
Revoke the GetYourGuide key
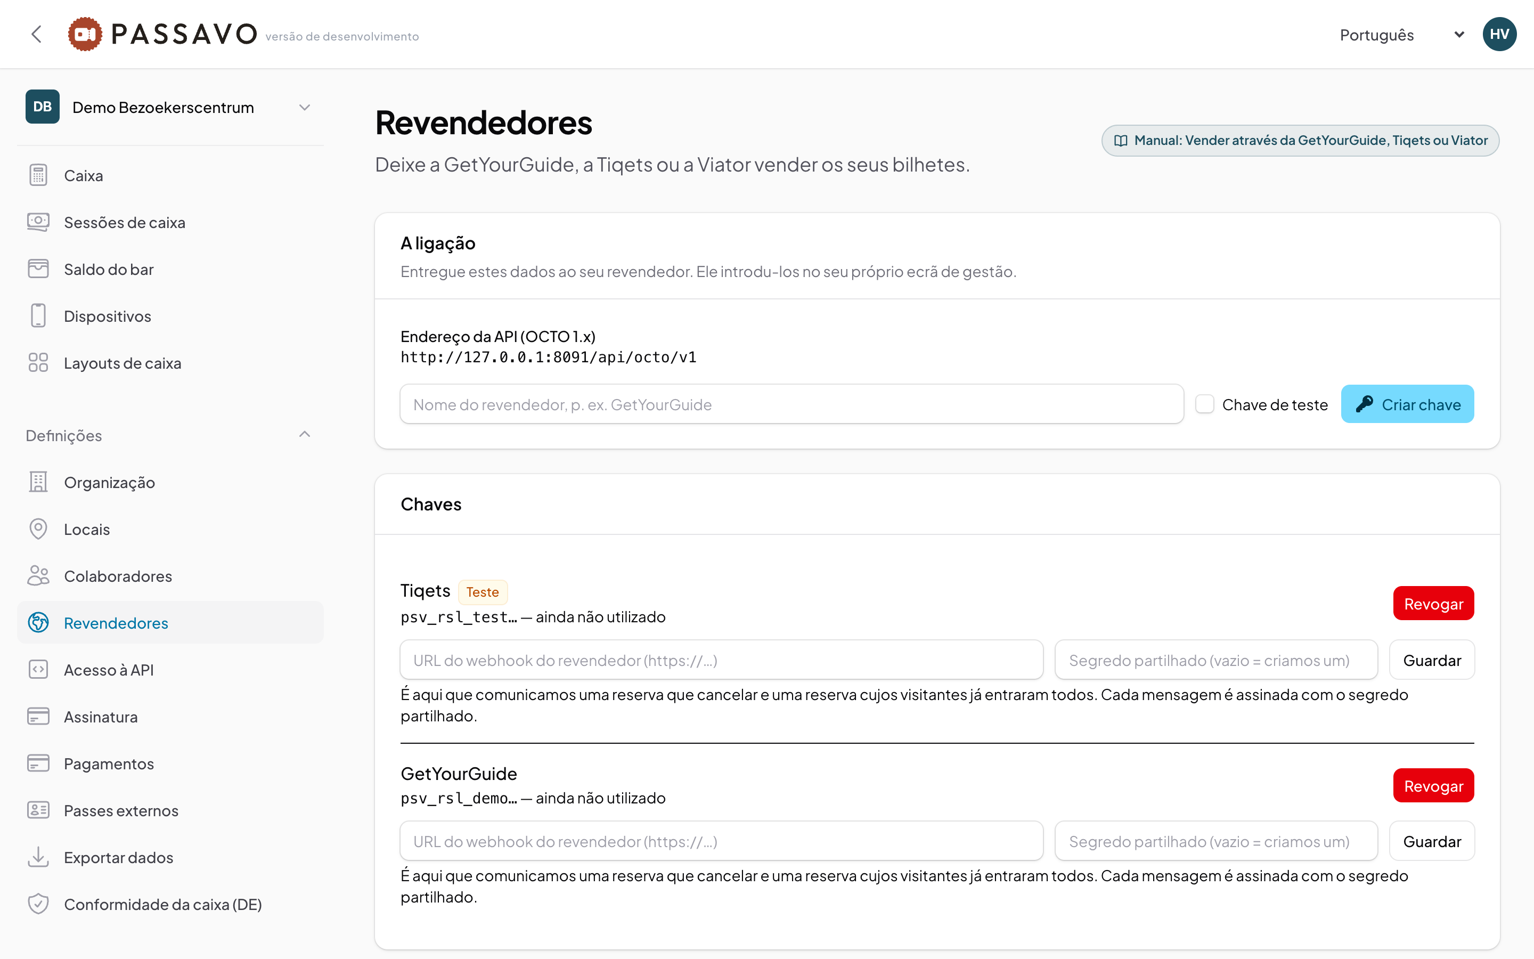[1433, 786]
